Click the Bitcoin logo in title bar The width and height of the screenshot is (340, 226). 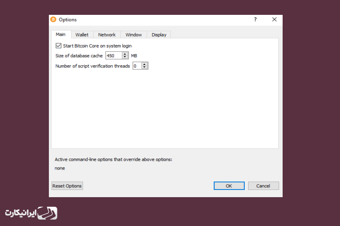point(54,20)
